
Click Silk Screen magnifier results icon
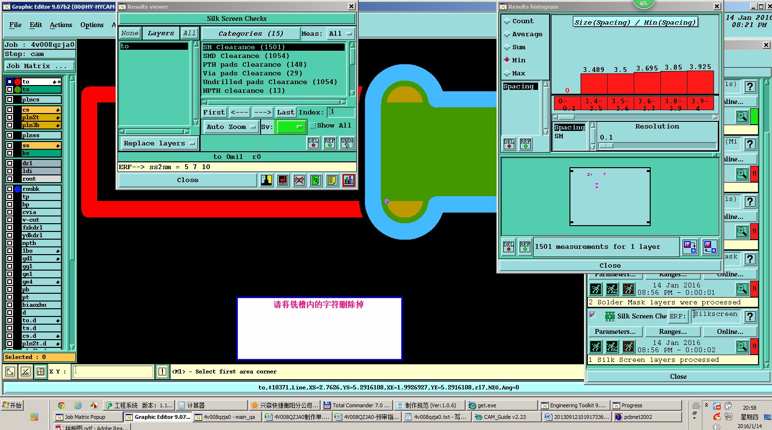[x=742, y=346]
